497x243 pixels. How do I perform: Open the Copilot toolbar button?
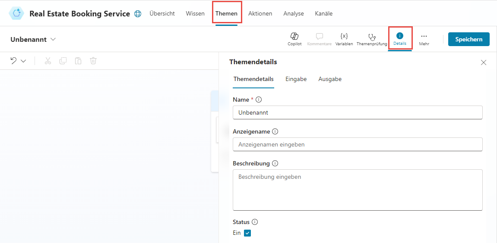pyautogui.click(x=294, y=39)
